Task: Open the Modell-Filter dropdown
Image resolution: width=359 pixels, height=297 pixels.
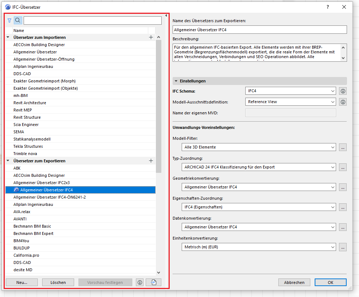Action: (258, 147)
